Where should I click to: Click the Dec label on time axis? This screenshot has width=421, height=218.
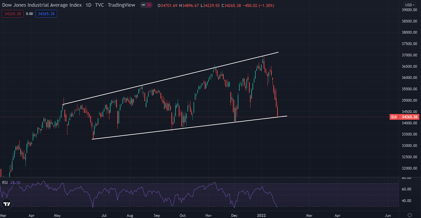(234, 215)
